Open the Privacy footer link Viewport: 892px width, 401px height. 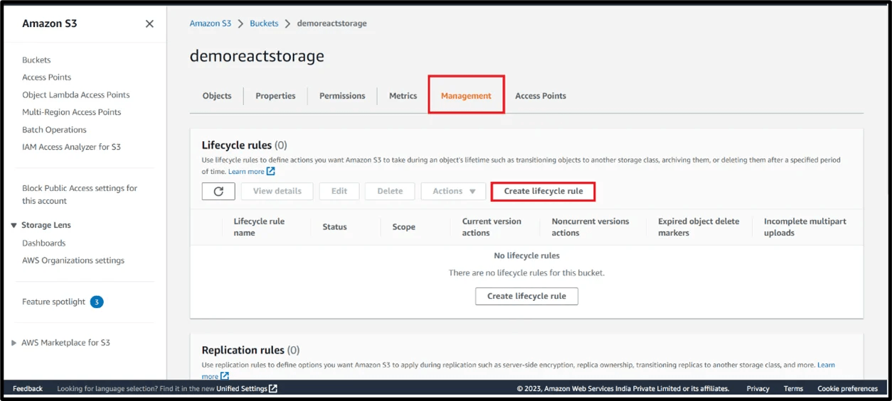[x=758, y=389]
